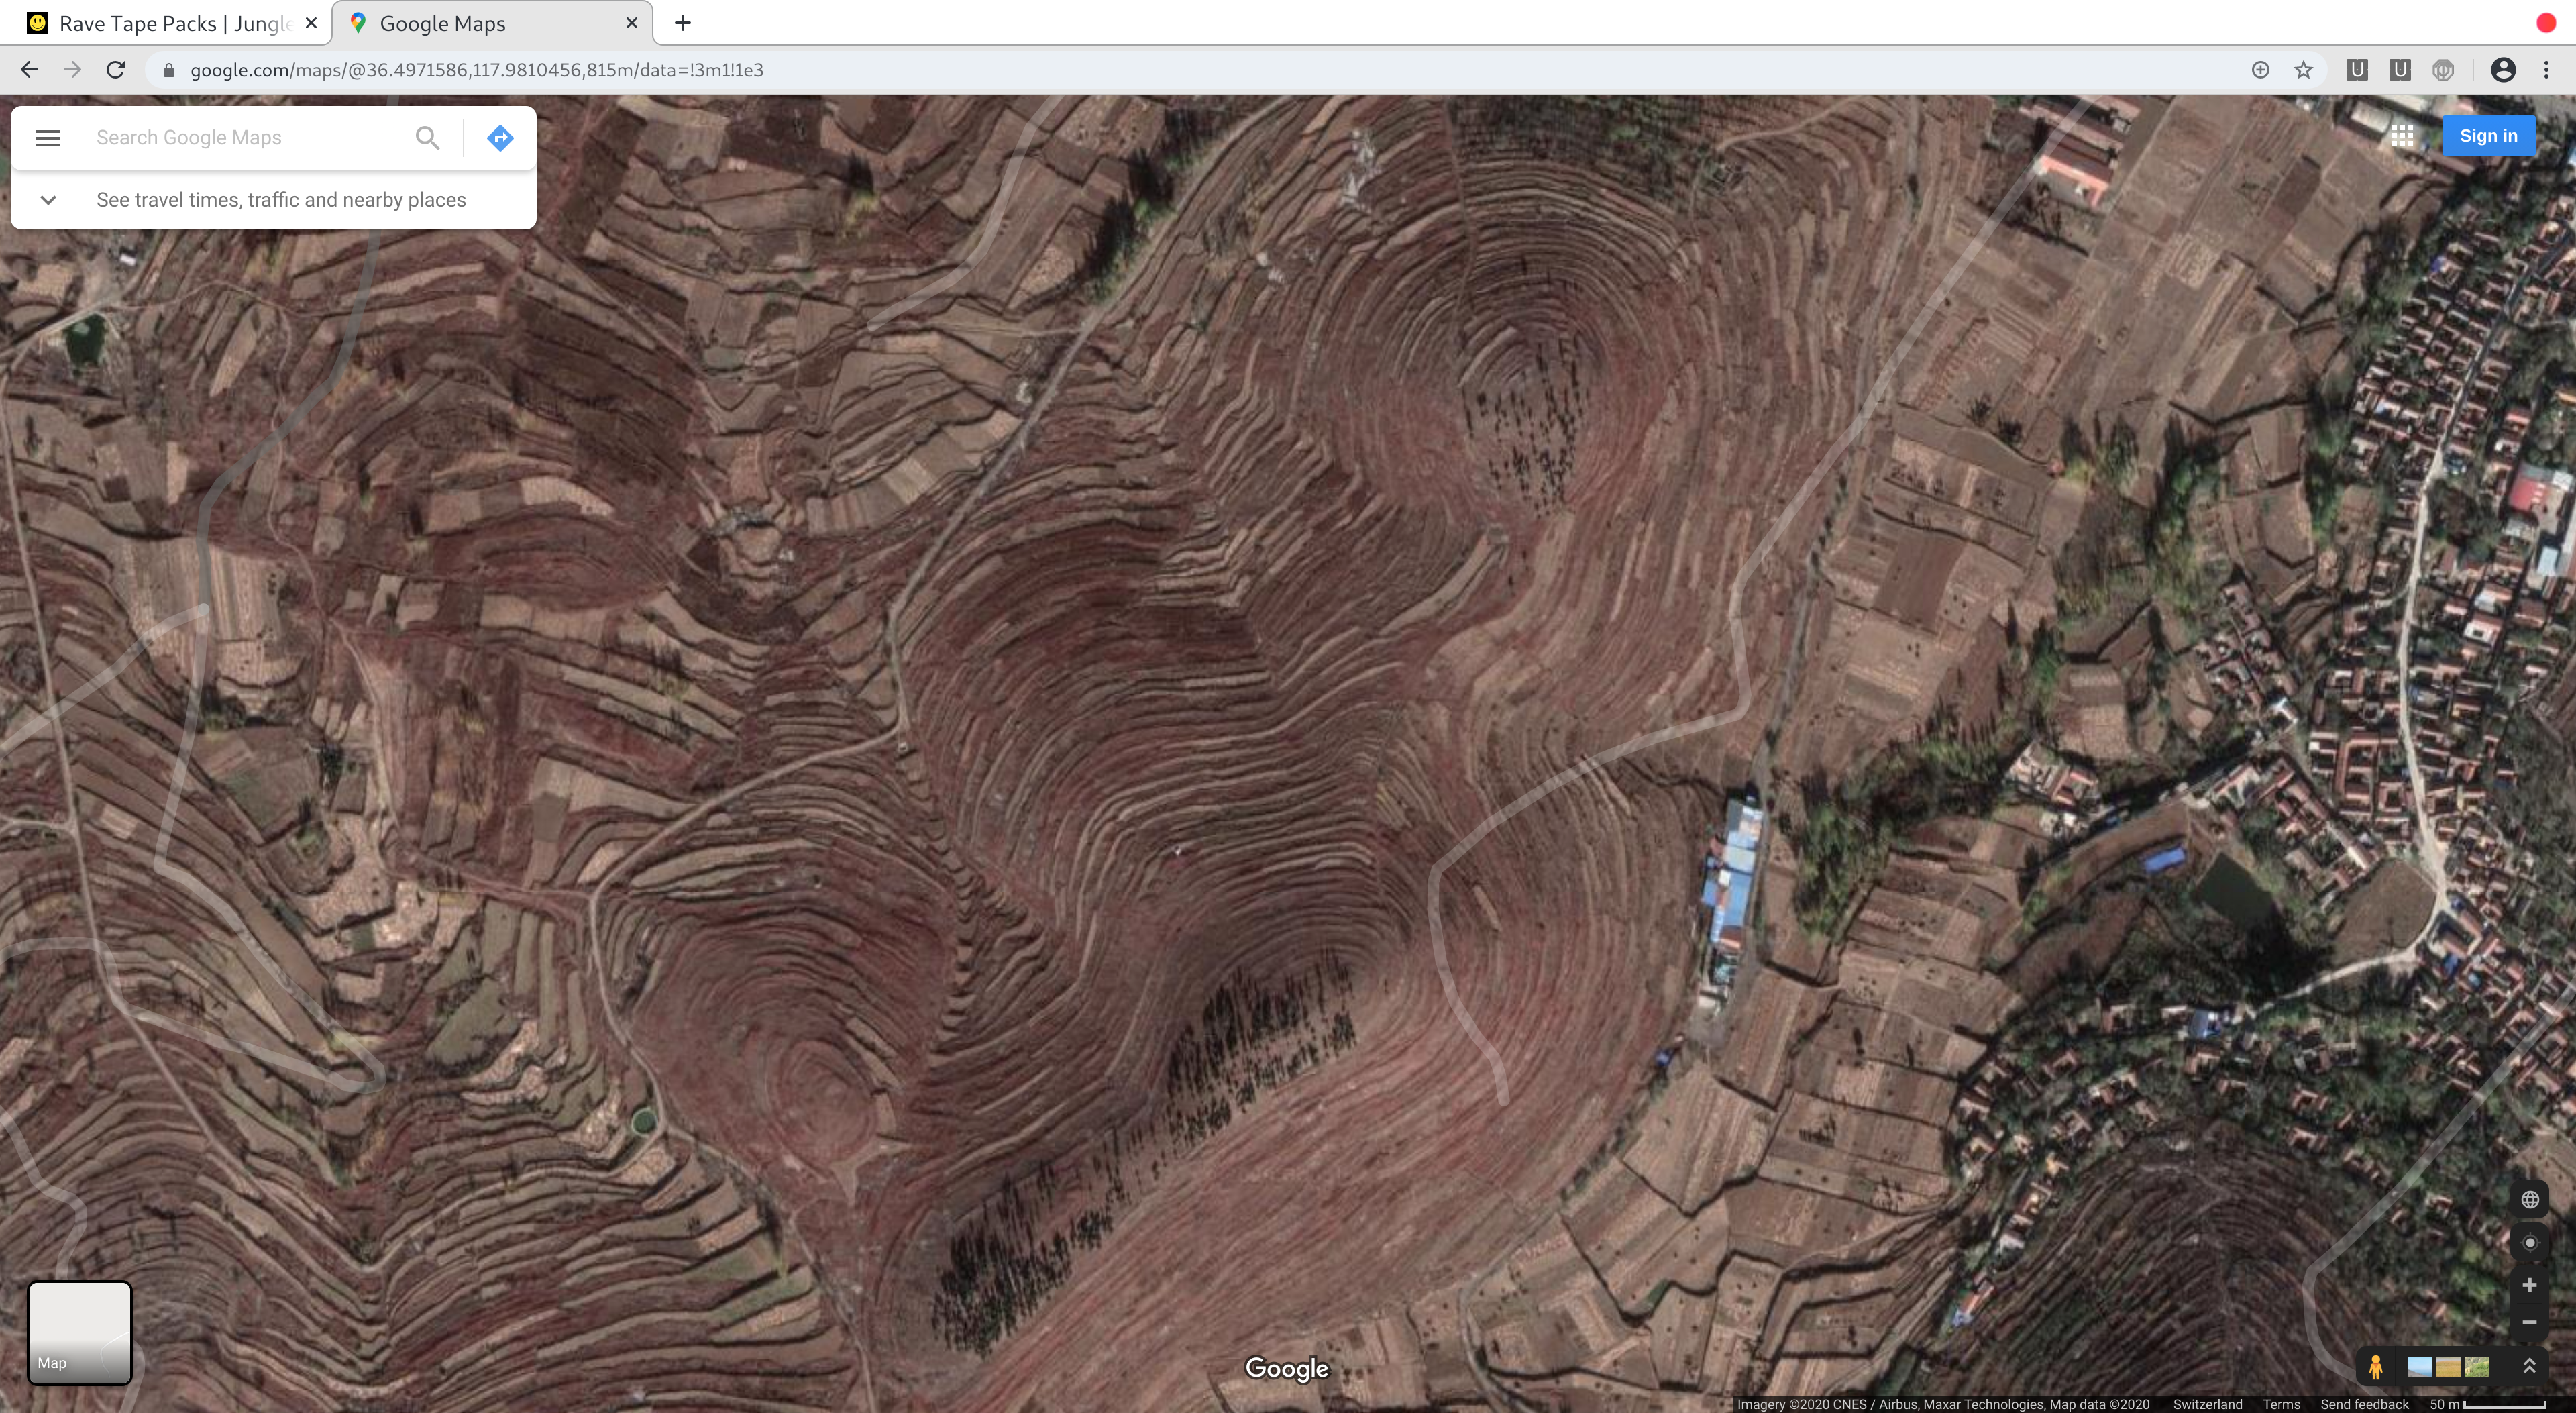The width and height of the screenshot is (2576, 1413).
Task: Expand the imagery strip with chevrons
Action: coord(2529,1366)
